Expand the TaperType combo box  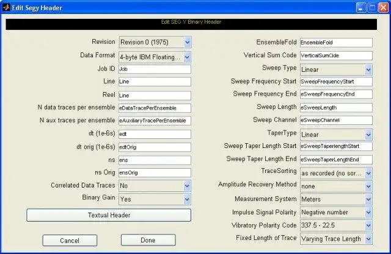click(x=336, y=135)
